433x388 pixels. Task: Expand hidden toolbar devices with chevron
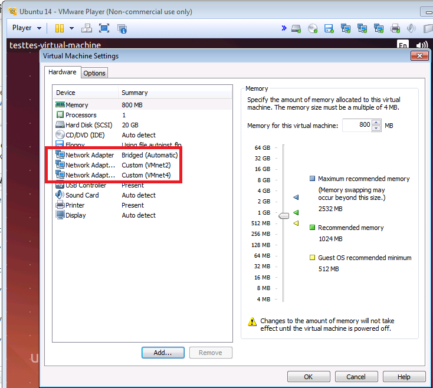[284, 28]
